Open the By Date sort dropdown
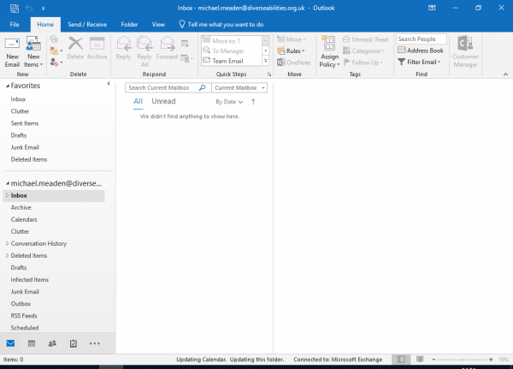 [229, 102]
